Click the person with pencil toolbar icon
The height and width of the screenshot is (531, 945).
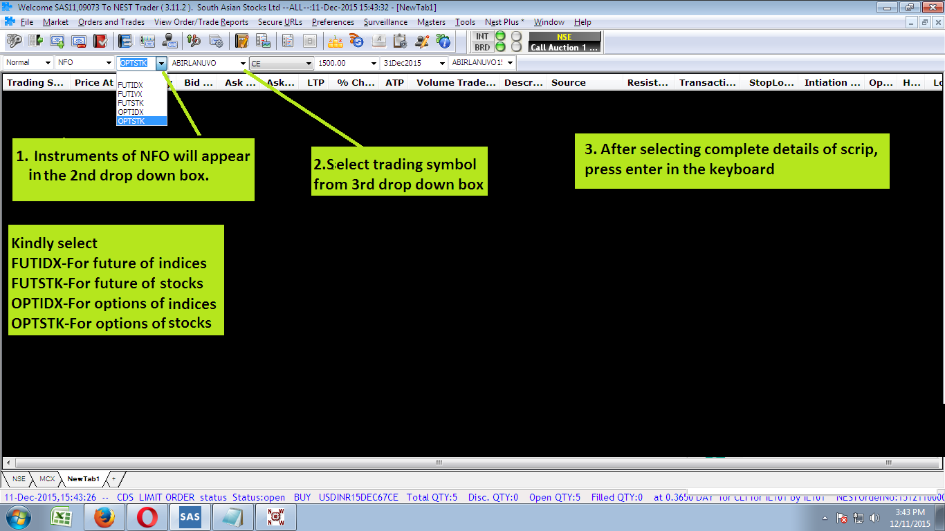point(421,41)
